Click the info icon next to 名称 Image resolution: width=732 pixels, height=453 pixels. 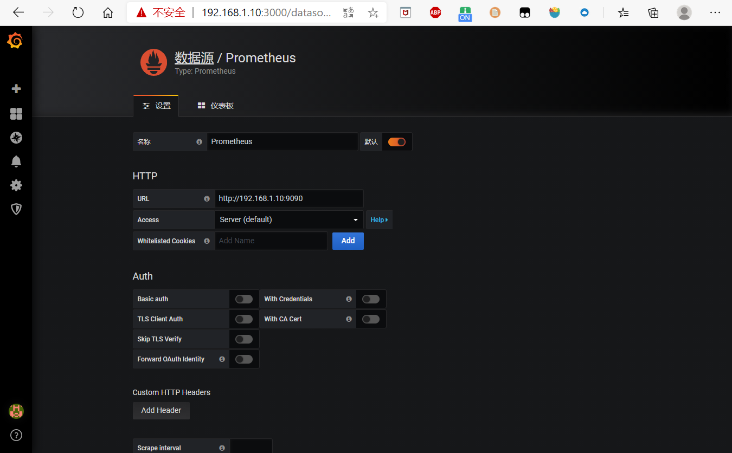pos(199,142)
